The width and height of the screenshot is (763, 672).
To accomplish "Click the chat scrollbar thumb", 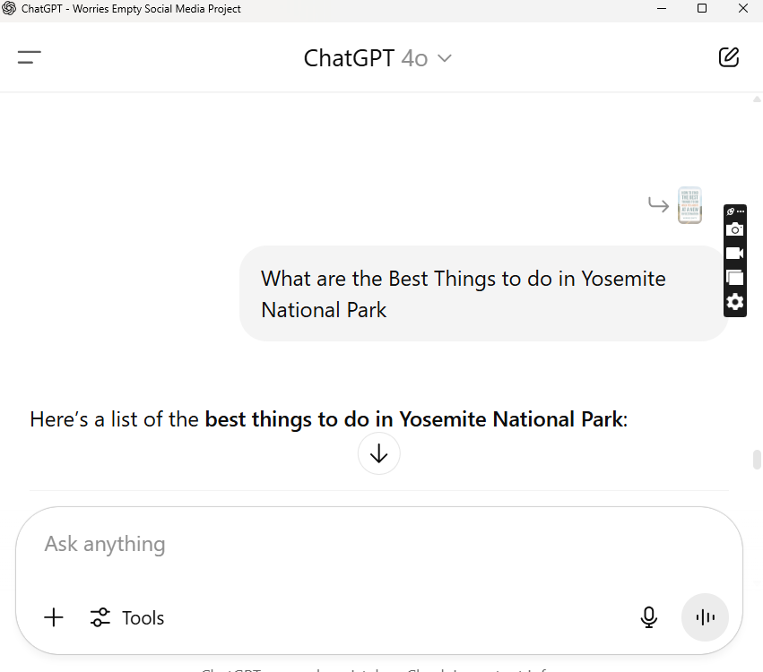I will pos(757,460).
